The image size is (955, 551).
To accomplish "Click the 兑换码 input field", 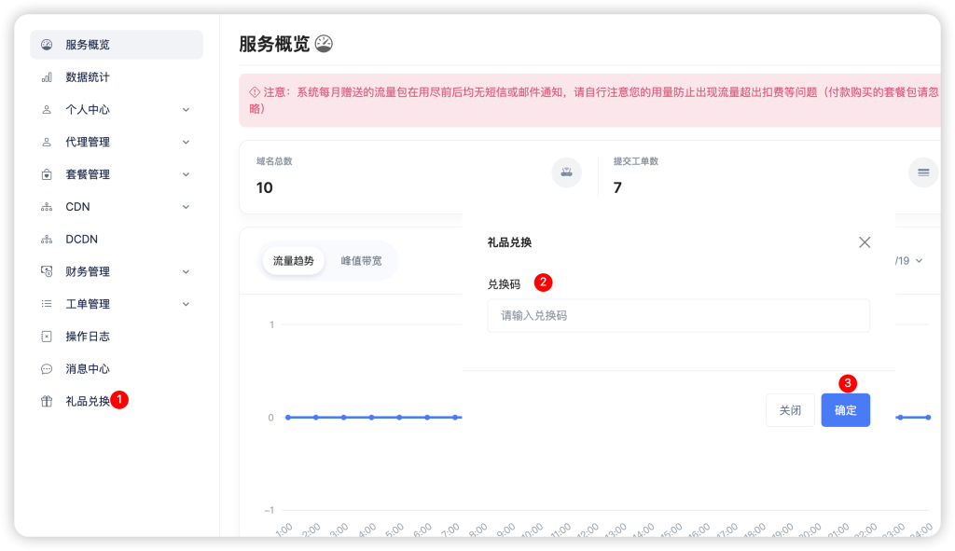I will [678, 315].
